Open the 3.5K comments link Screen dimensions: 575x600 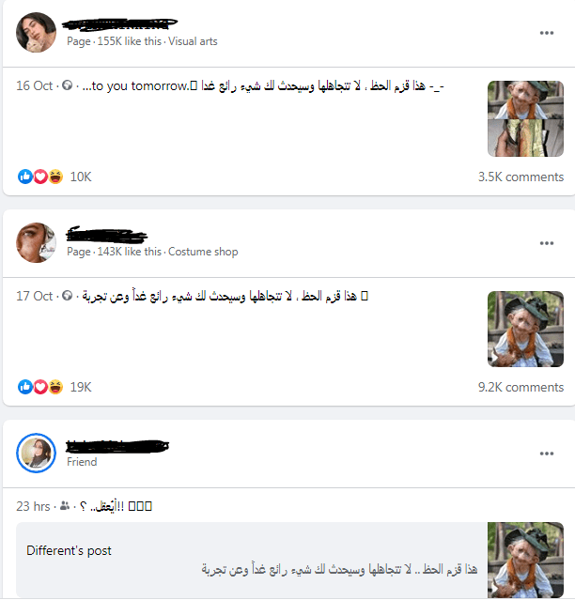click(521, 177)
